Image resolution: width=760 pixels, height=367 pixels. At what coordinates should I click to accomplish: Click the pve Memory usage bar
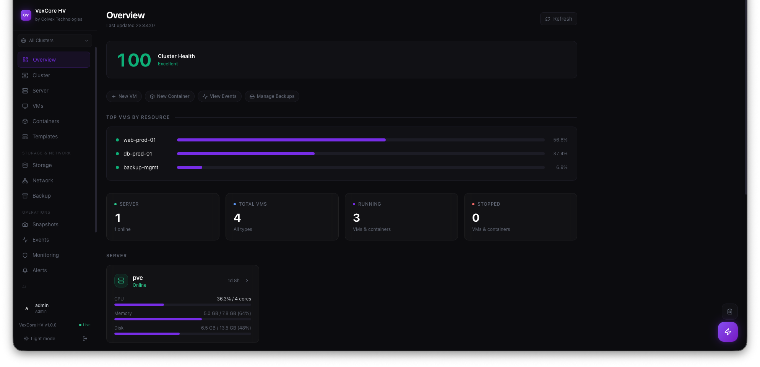183,319
